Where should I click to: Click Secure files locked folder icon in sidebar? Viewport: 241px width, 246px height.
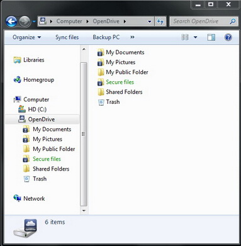(x=26, y=159)
